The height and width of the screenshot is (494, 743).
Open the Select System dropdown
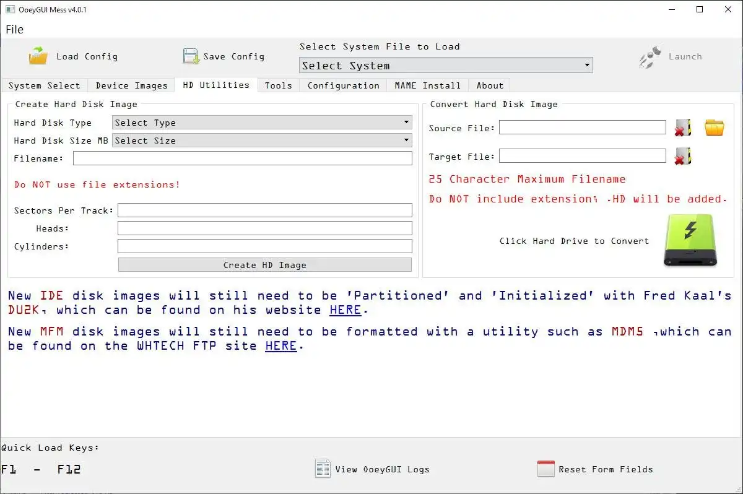click(x=446, y=65)
